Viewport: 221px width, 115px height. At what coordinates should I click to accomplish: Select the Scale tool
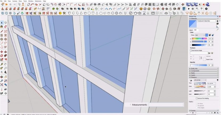click(x=2, y=60)
